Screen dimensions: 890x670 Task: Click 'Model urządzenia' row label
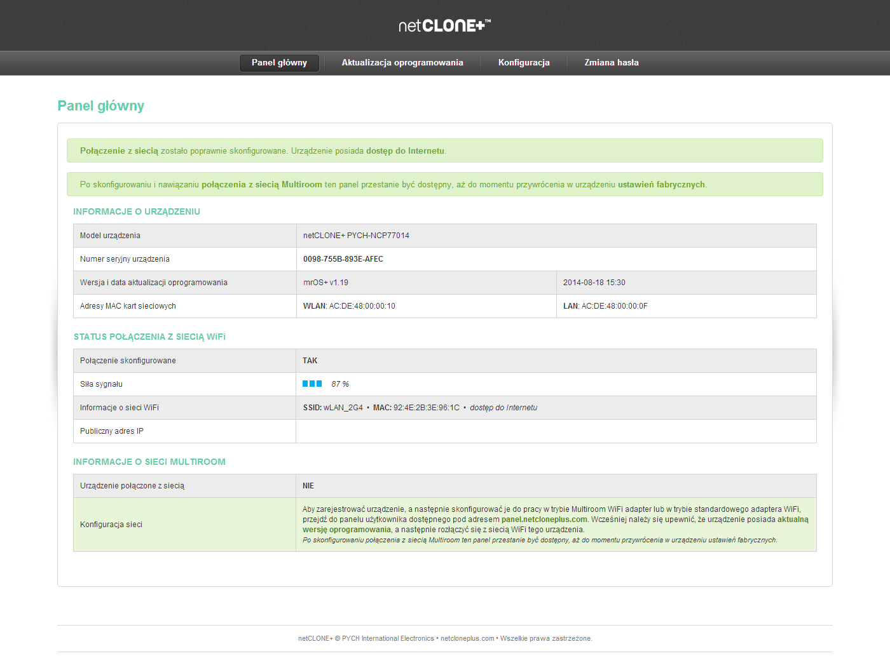(x=110, y=236)
